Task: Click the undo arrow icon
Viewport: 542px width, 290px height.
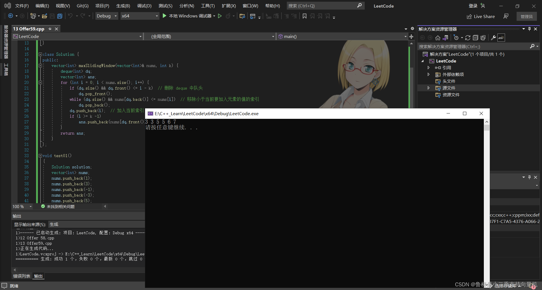Action: click(70, 16)
